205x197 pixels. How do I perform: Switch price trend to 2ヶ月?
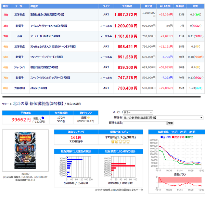pyautogui.click(x=183, y=132)
